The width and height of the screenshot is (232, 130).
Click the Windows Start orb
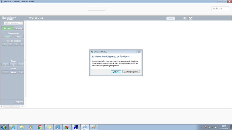[4, 127]
